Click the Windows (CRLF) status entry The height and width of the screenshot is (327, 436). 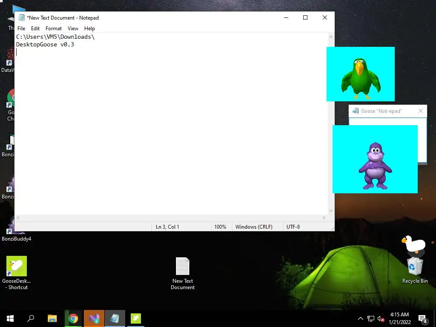point(254,227)
